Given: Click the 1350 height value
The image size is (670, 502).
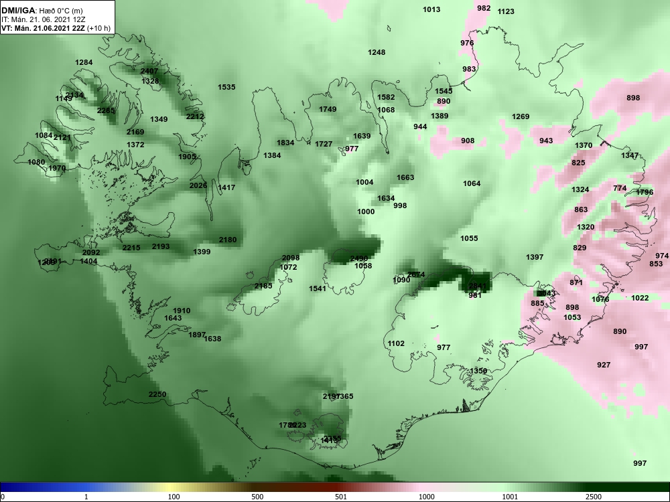Looking at the screenshot, I should tap(478, 371).
